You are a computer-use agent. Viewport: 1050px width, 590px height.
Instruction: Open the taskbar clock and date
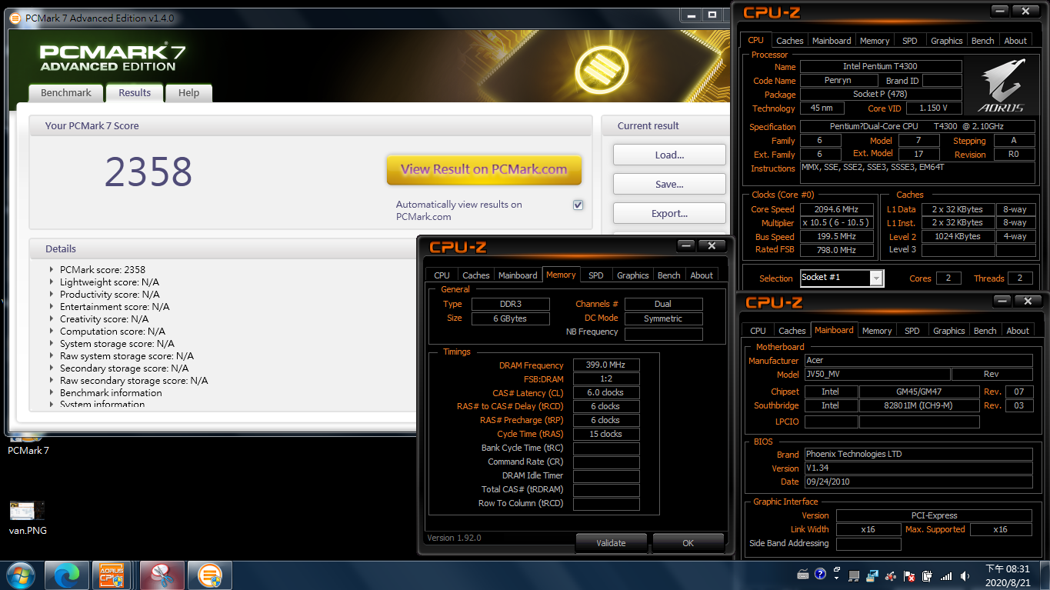click(x=1008, y=575)
